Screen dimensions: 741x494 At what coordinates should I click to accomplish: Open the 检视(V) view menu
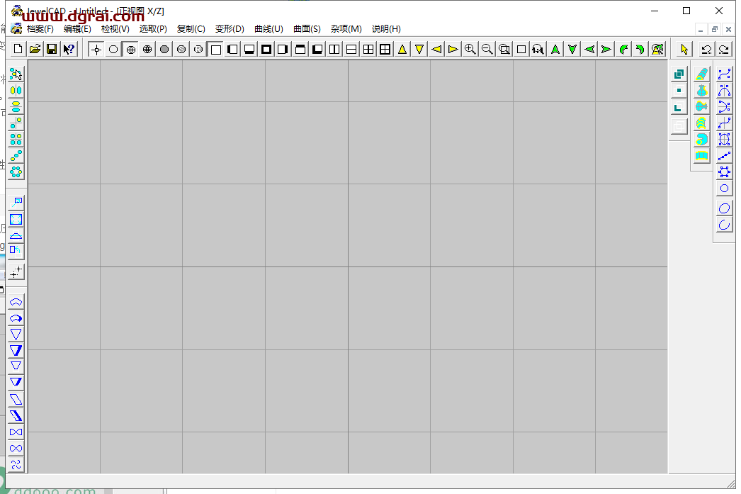(115, 29)
